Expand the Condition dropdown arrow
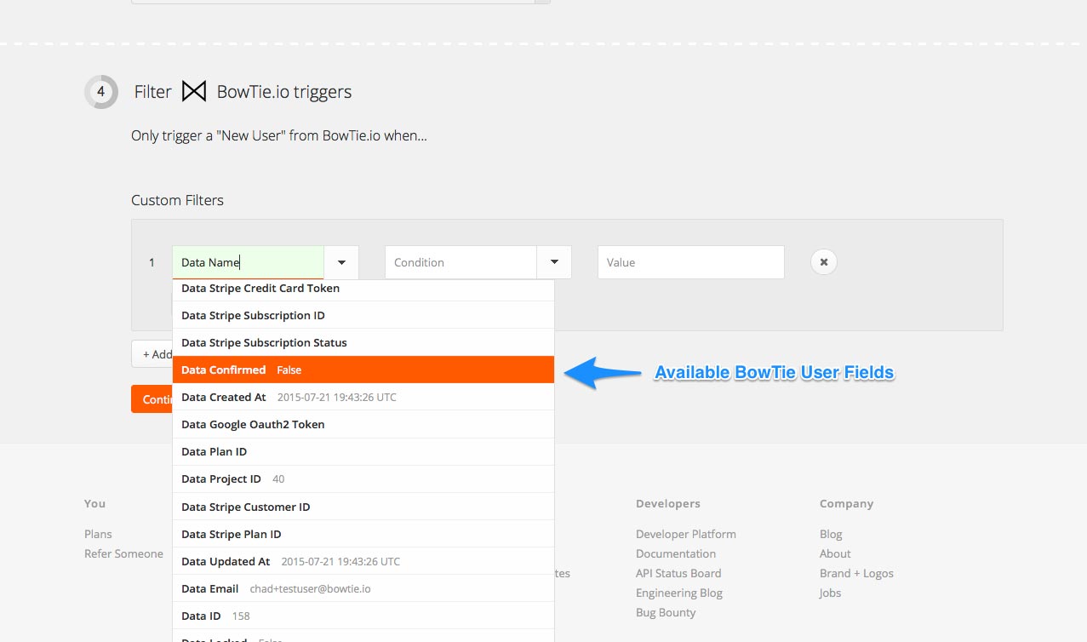Viewport: 1087px width, 642px height. [x=554, y=262]
